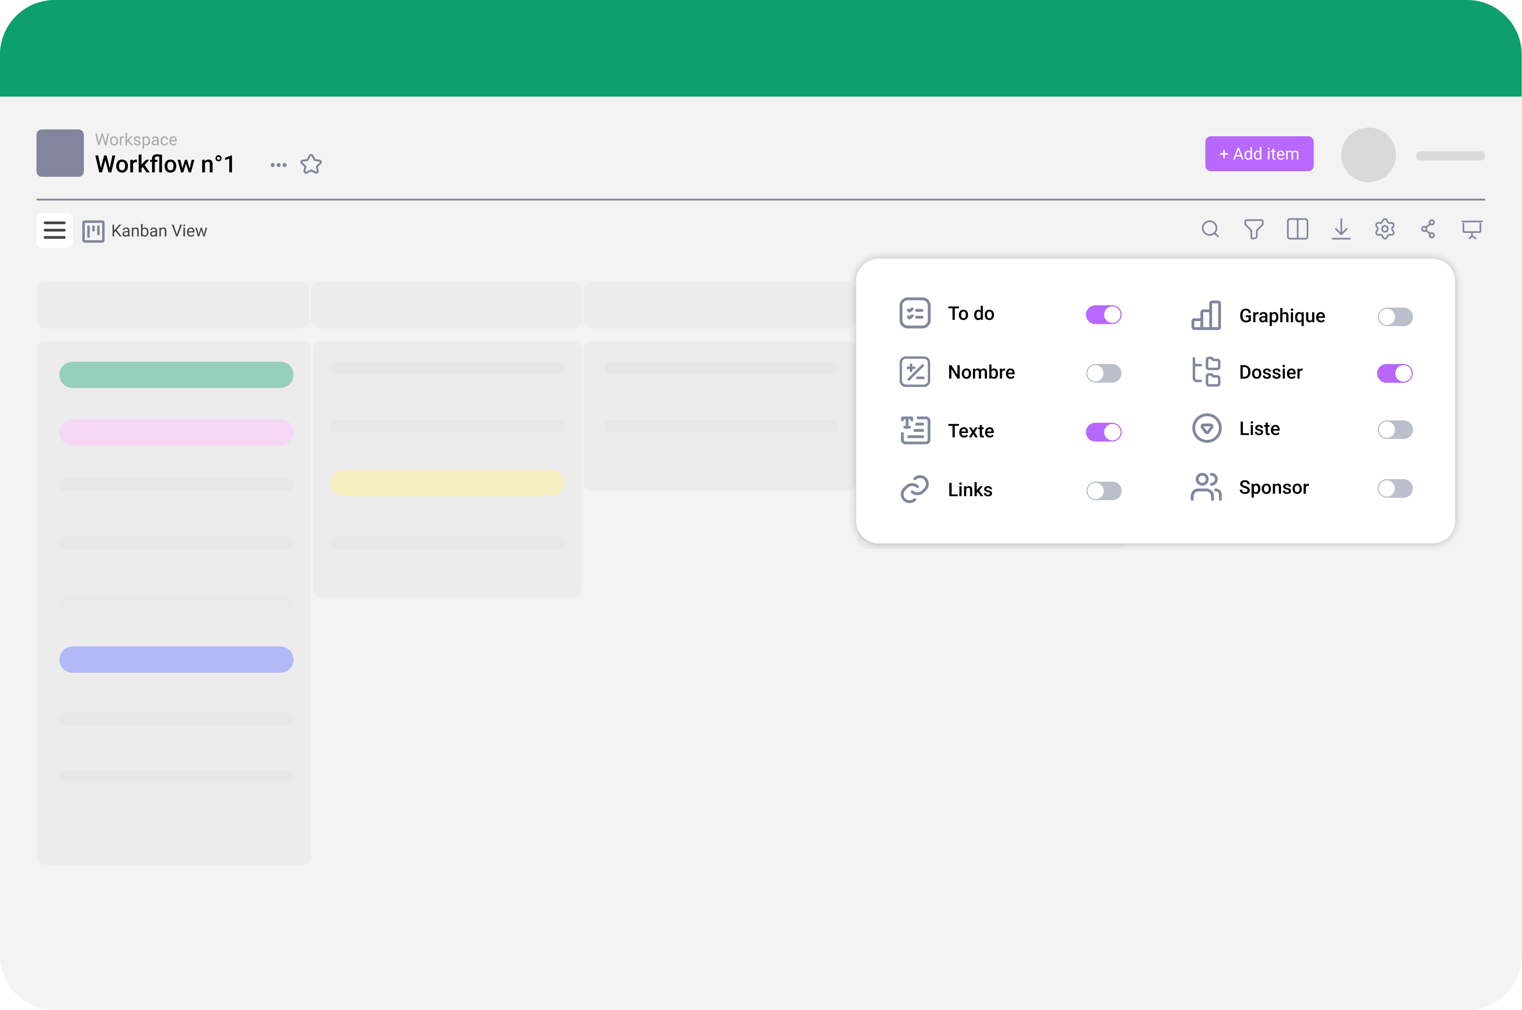Open the three-dot workflow options menu
The height and width of the screenshot is (1010, 1522).
(278, 165)
